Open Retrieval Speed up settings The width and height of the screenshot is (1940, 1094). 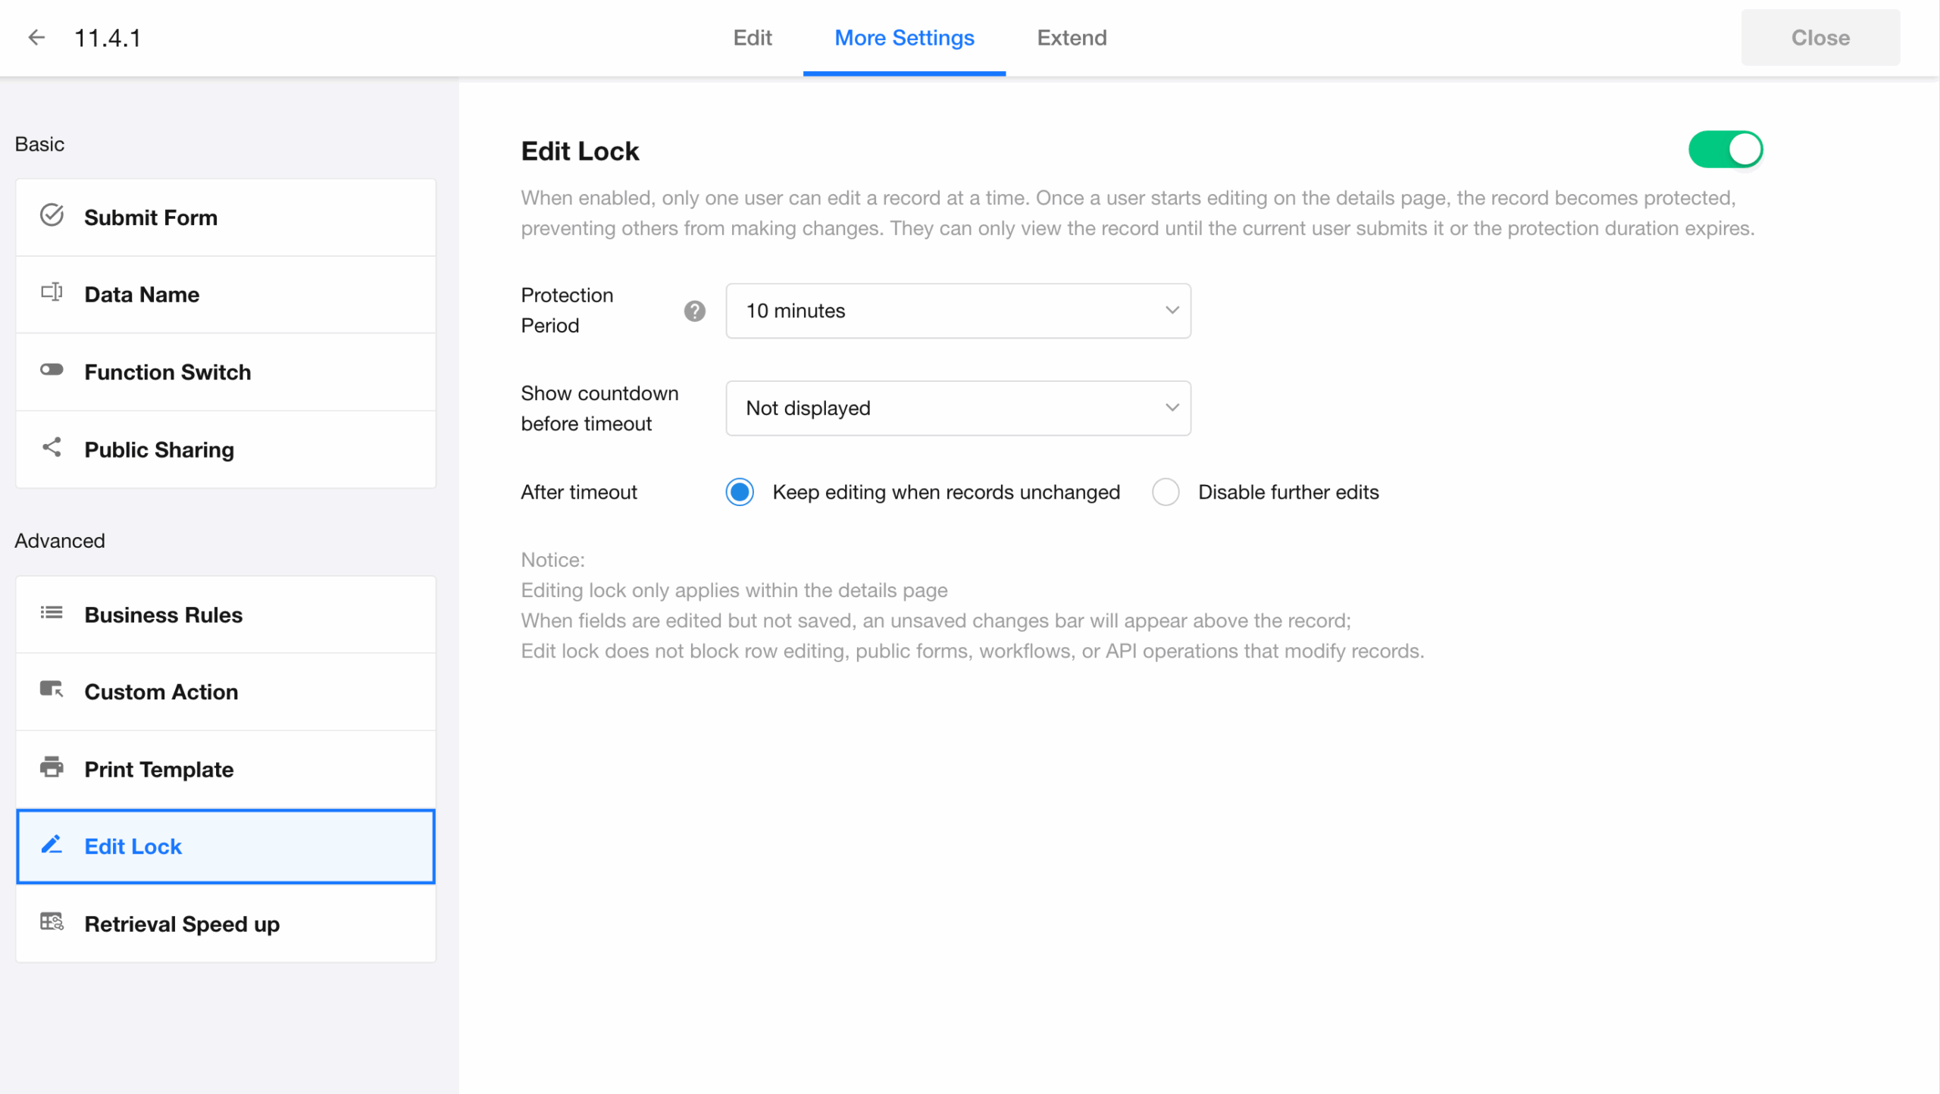click(x=226, y=924)
